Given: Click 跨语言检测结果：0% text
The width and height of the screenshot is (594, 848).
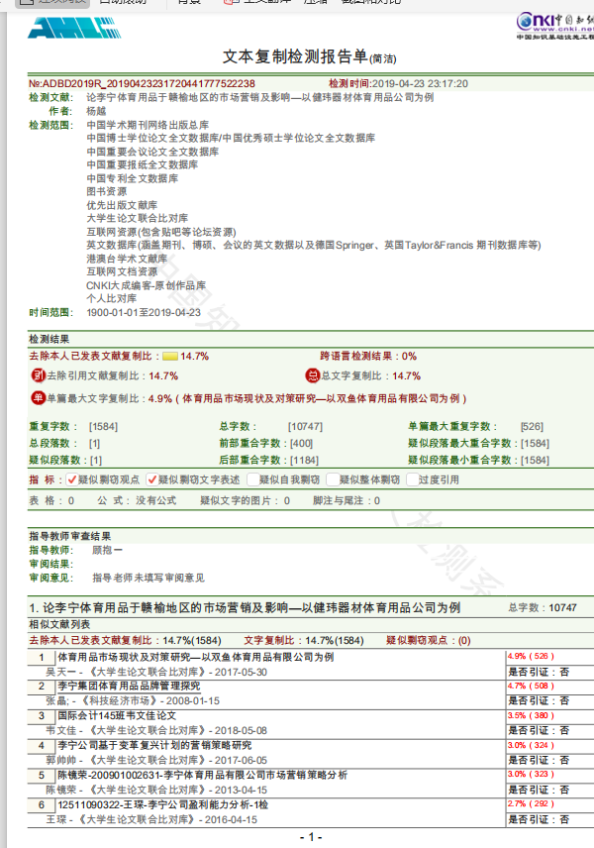Looking at the screenshot, I should [x=368, y=356].
